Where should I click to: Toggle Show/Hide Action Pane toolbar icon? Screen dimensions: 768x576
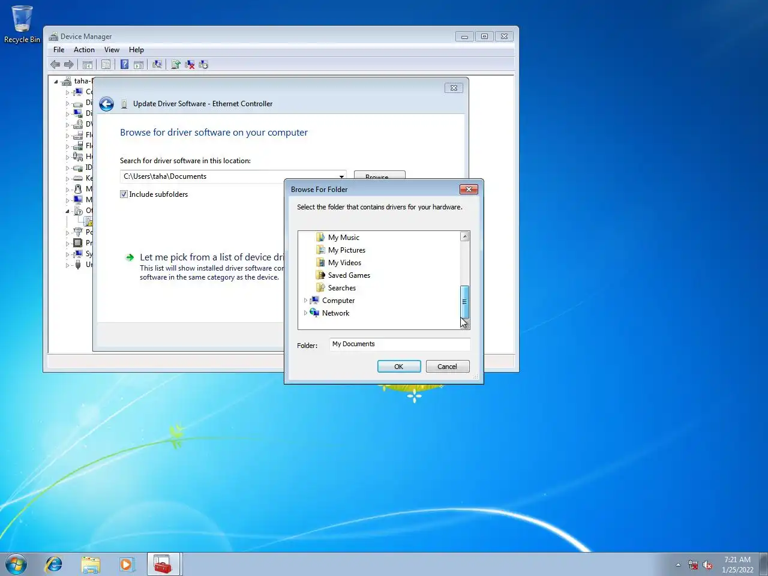click(139, 65)
